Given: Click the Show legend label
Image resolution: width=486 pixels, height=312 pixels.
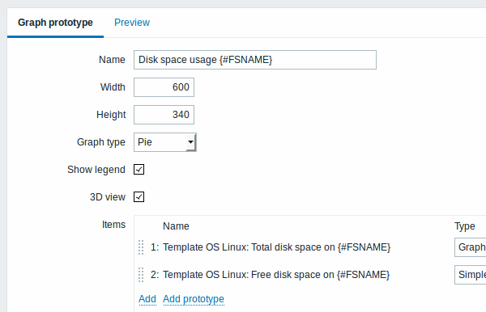Looking at the screenshot, I should tap(96, 170).
